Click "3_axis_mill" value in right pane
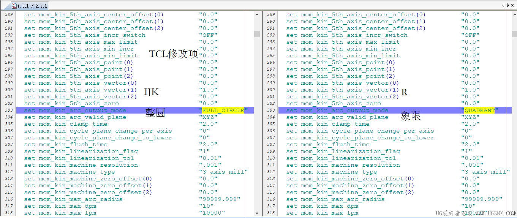 [485, 172]
